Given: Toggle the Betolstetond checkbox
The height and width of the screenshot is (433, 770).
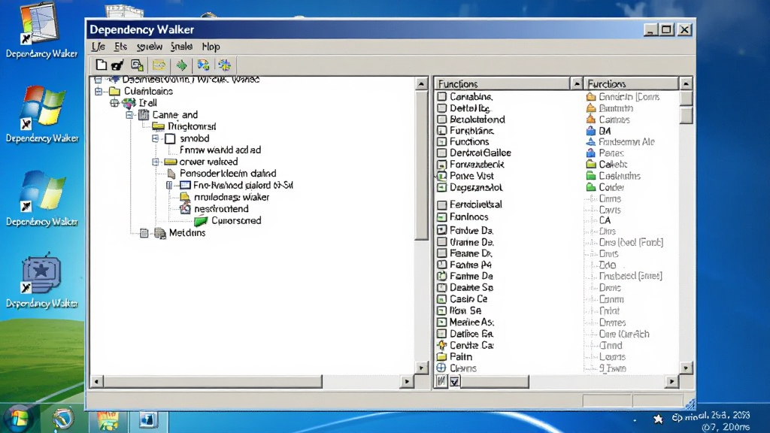Looking at the screenshot, I should [x=442, y=120].
